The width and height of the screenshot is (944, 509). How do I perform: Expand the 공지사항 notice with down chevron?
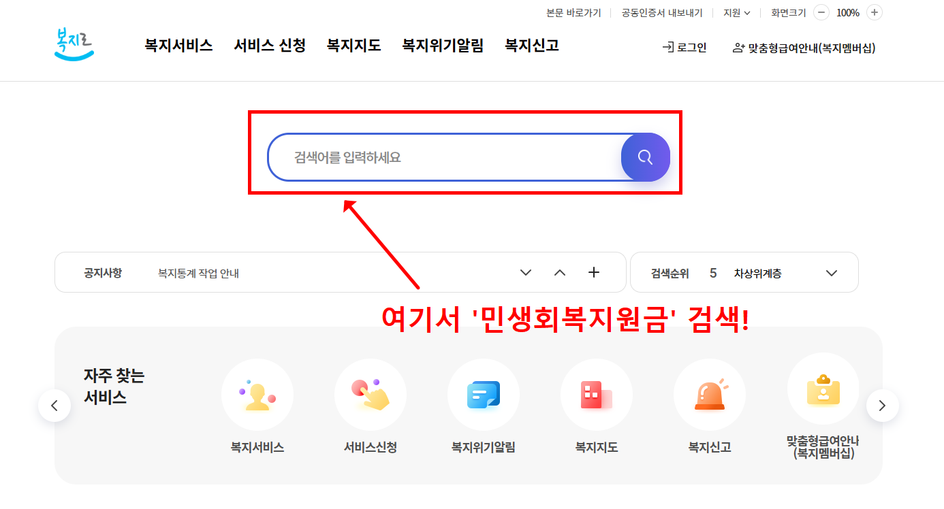(525, 272)
